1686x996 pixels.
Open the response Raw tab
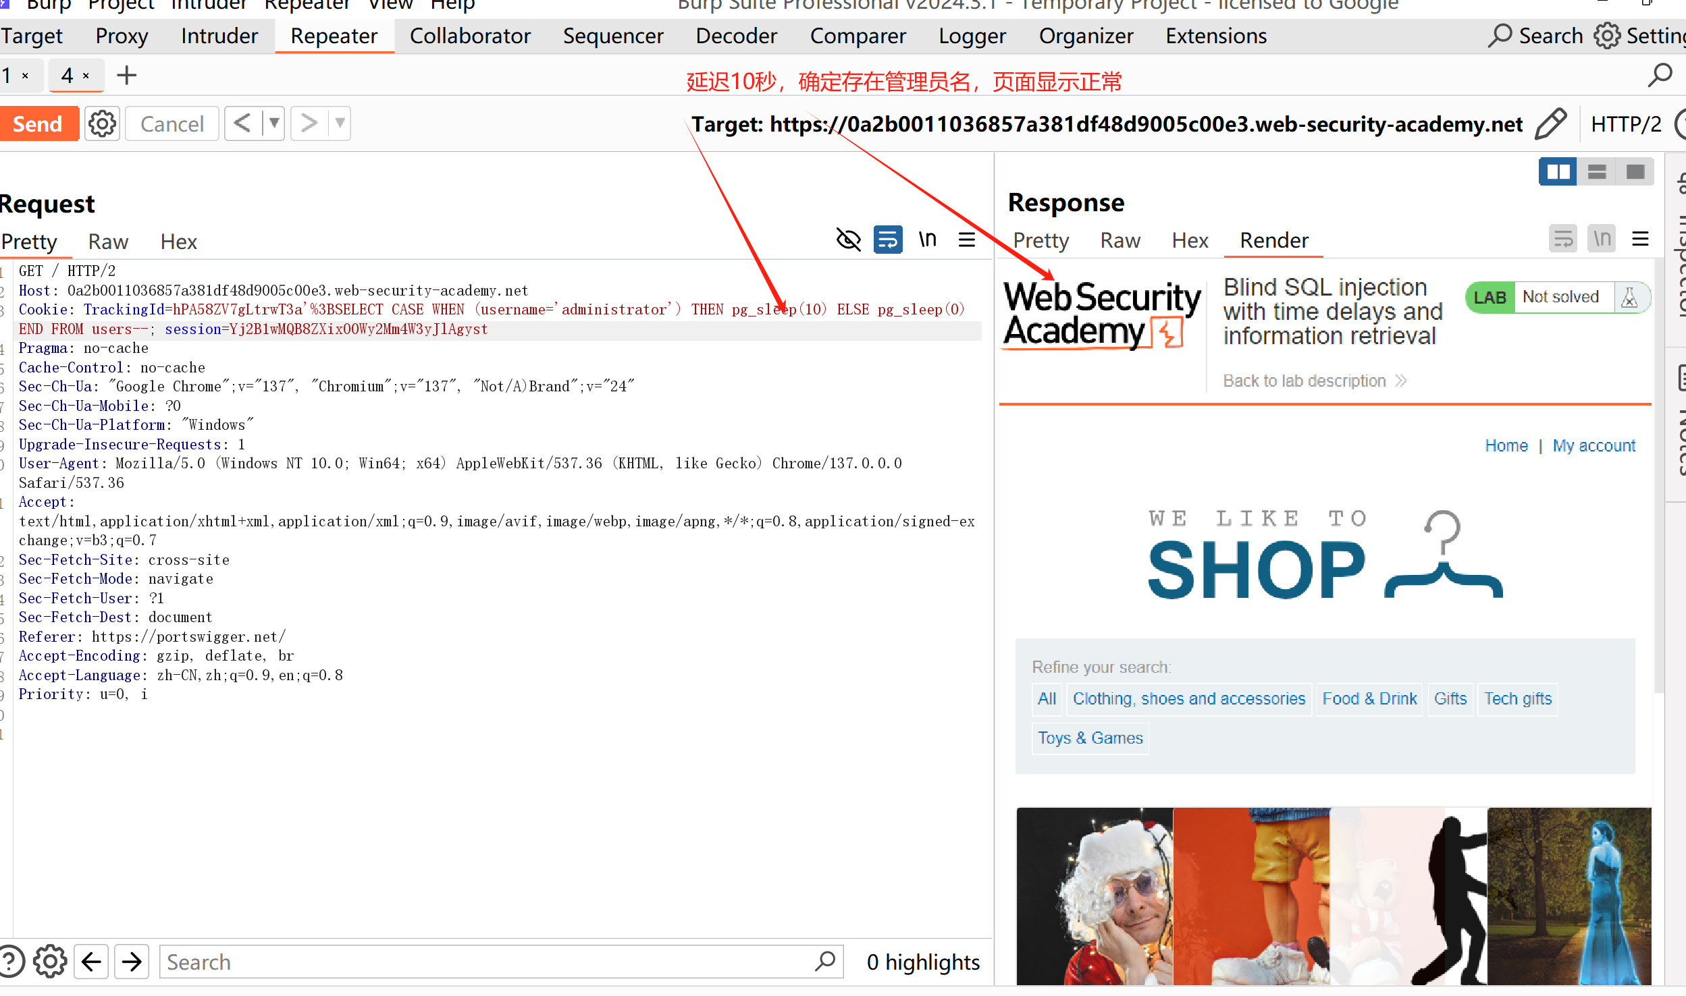pyautogui.click(x=1119, y=241)
